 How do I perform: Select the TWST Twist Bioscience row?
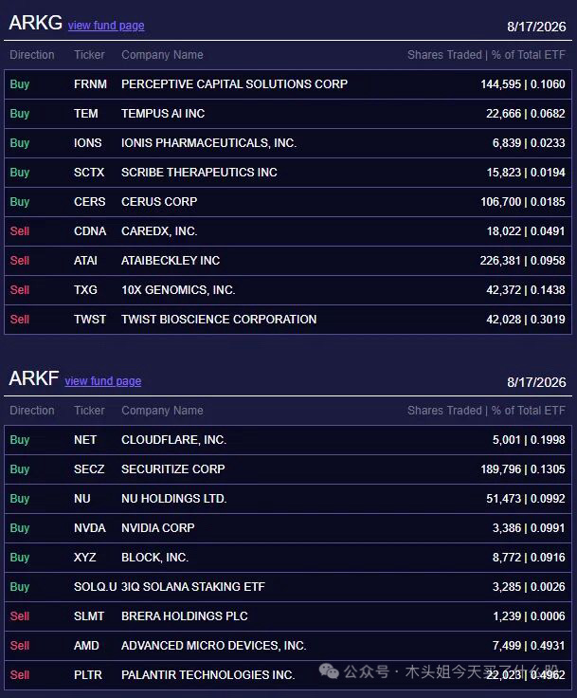click(x=288, y=320)
